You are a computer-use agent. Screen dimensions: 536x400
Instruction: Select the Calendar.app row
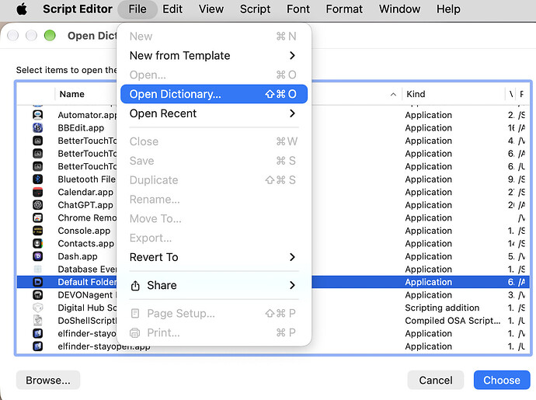pyautogui.click(x=273, y=192)
